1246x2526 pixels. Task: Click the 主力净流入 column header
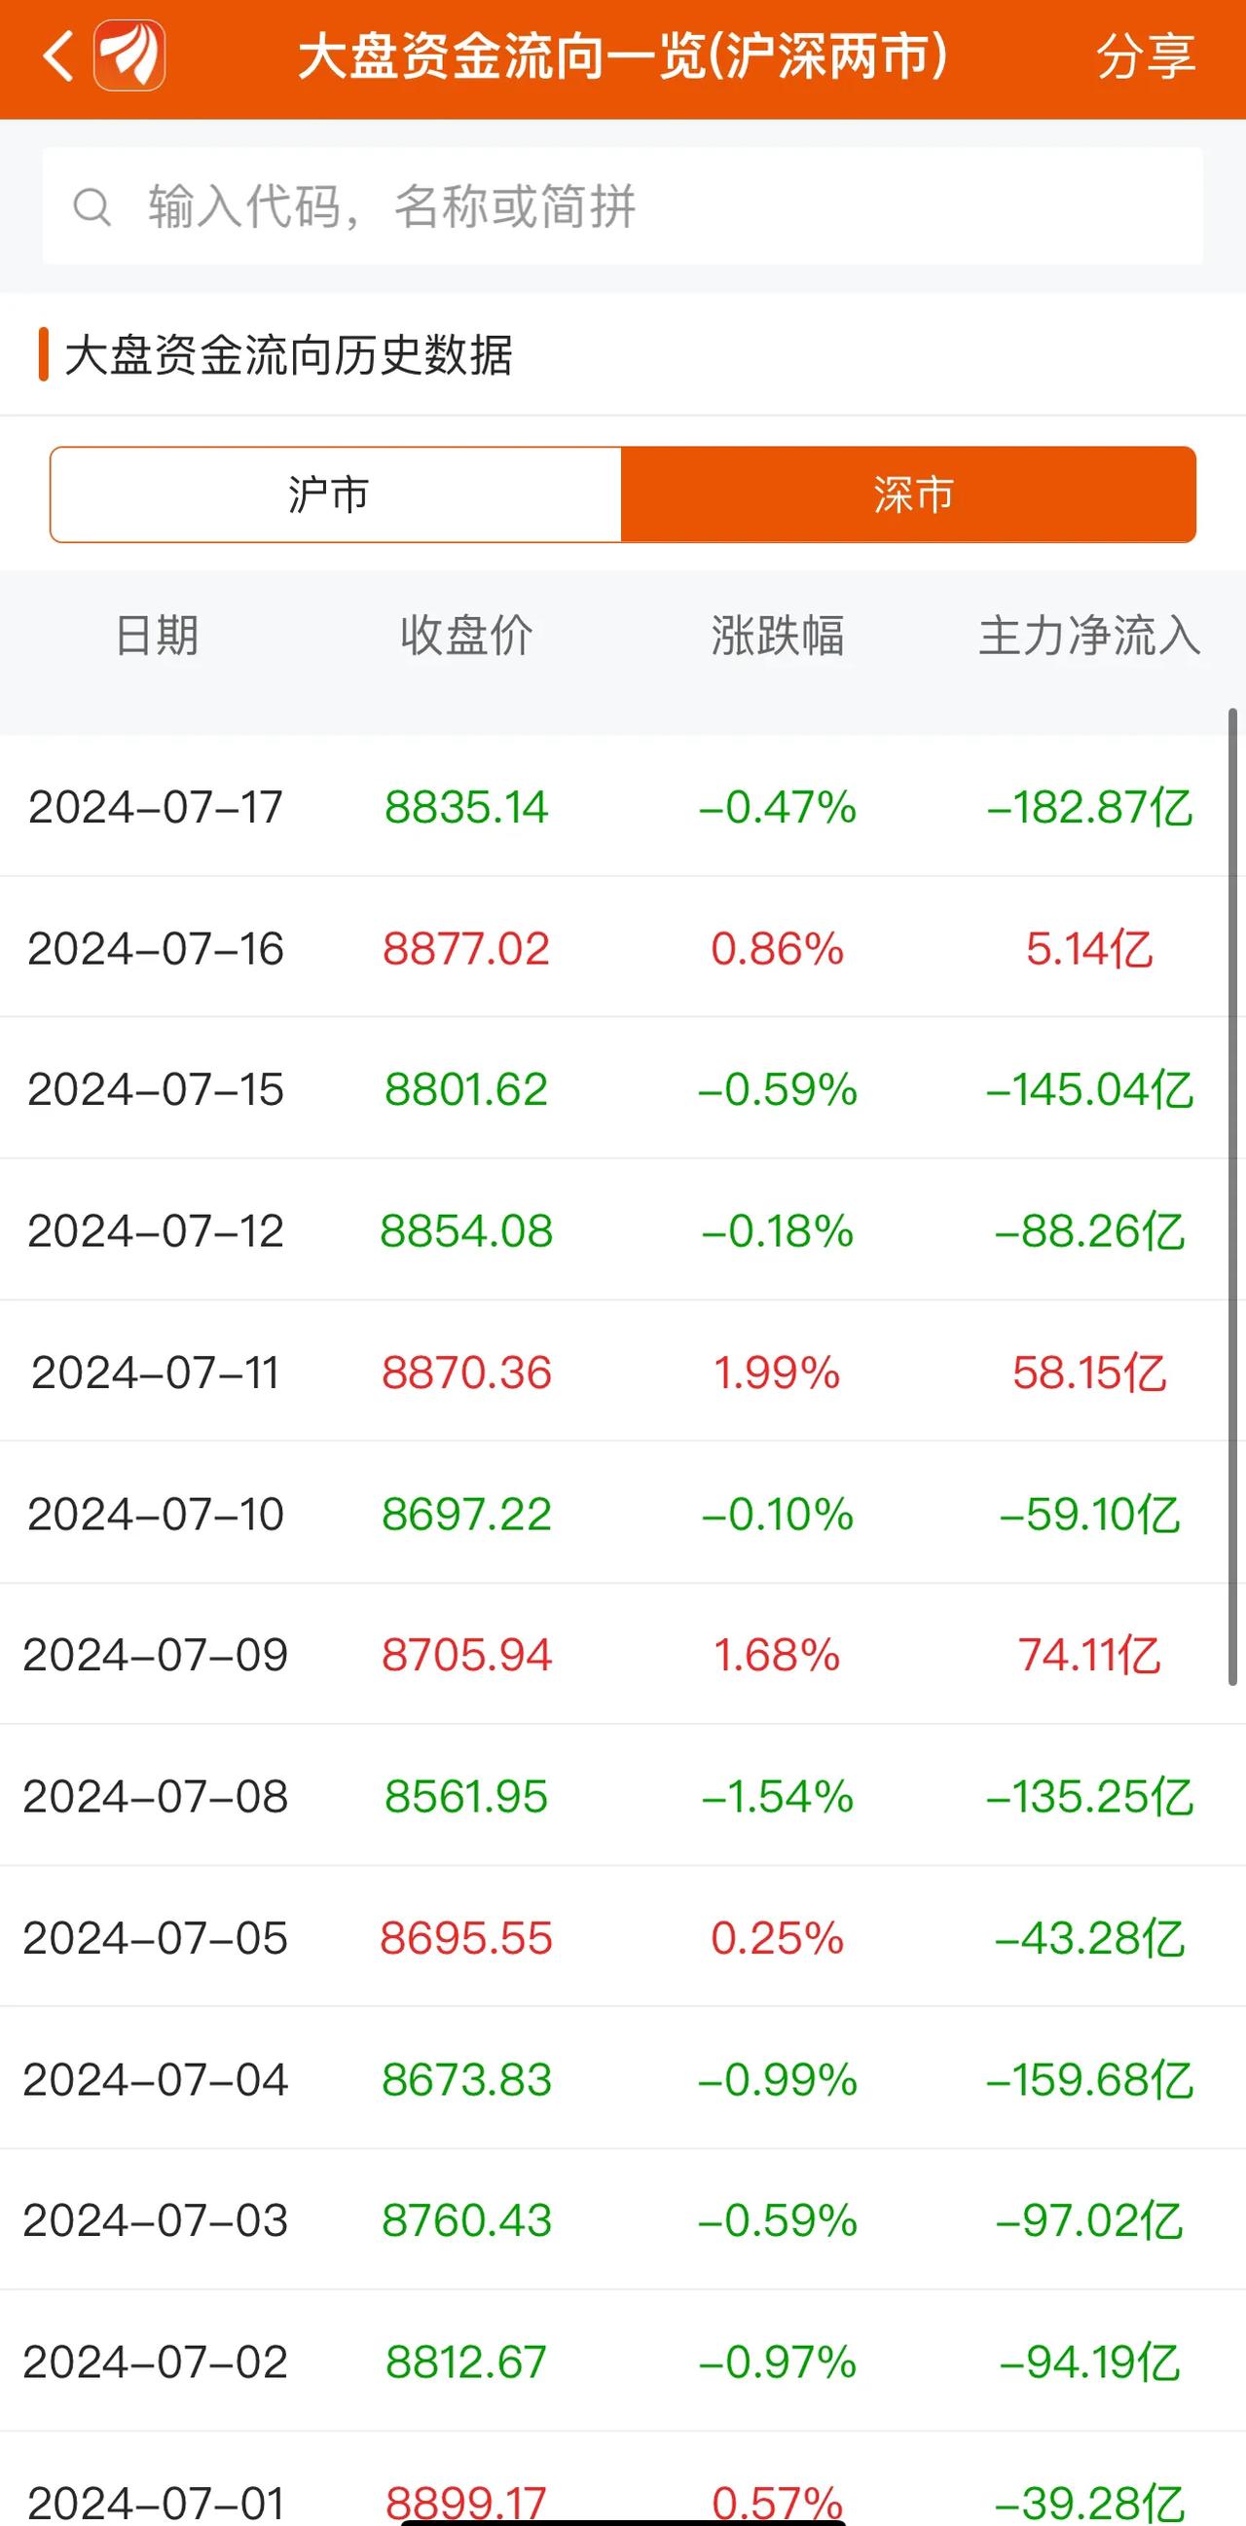point(1089,636)
